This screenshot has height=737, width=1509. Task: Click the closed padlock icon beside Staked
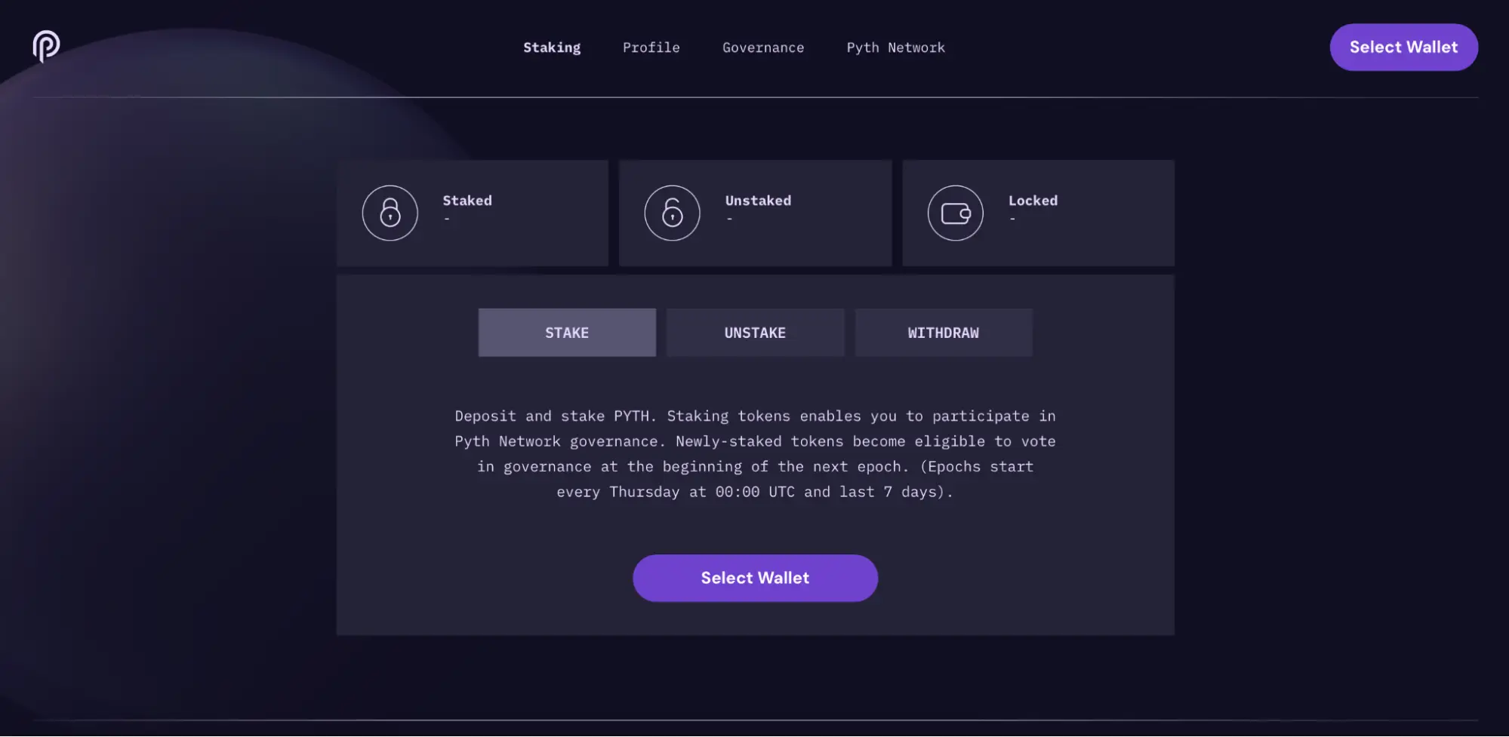tap(390, 213)
